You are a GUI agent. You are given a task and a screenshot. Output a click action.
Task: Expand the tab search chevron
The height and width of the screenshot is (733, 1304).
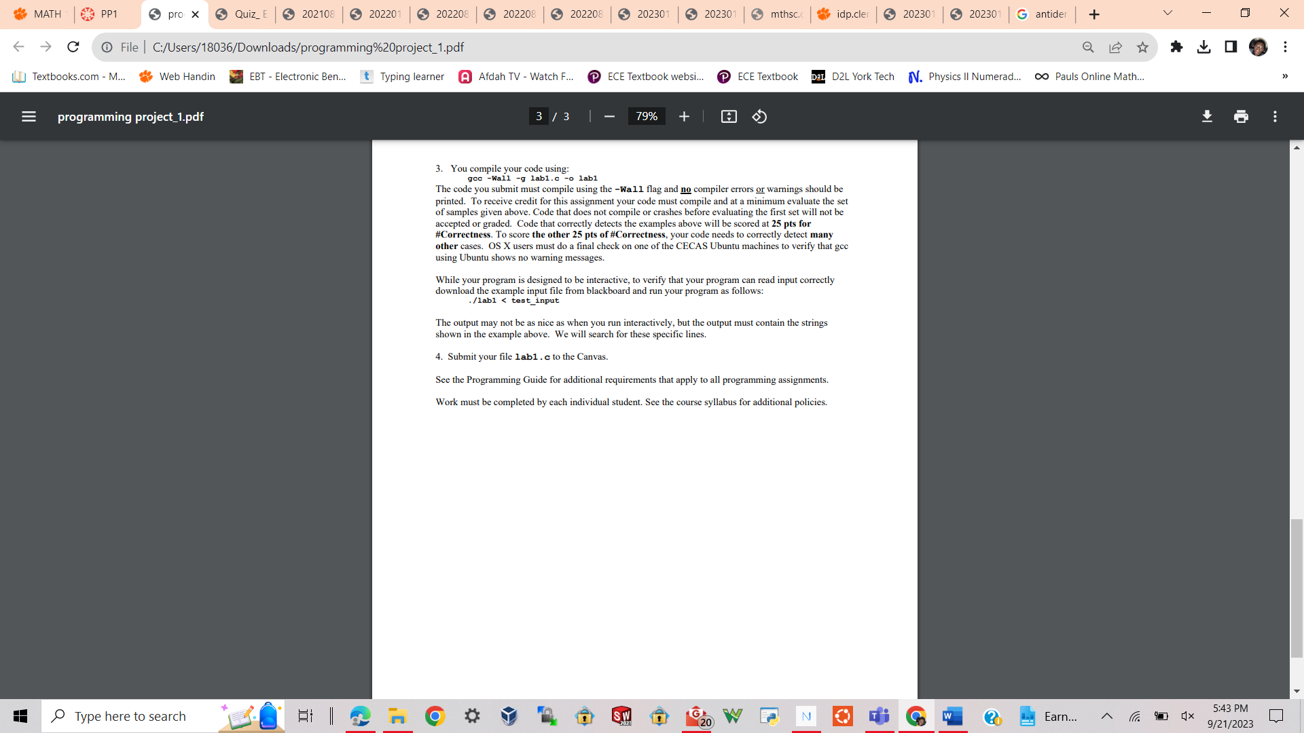click(1167, 14)
